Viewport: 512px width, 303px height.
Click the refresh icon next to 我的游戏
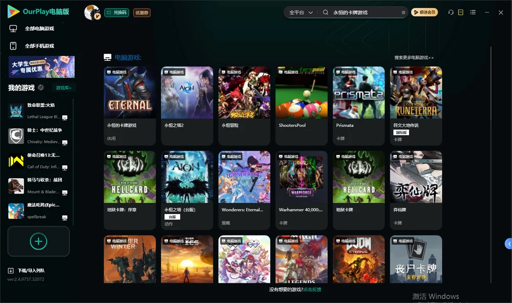(x=41, y=88)
